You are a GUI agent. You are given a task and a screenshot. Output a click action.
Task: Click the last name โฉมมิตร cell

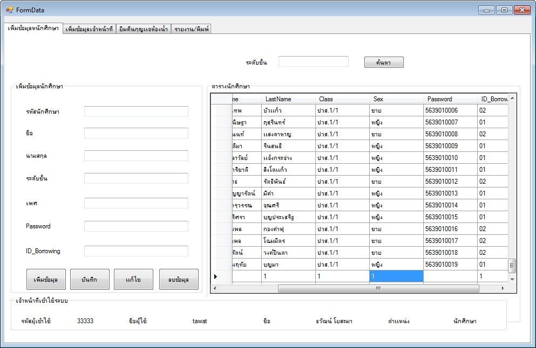pos(288,240)
